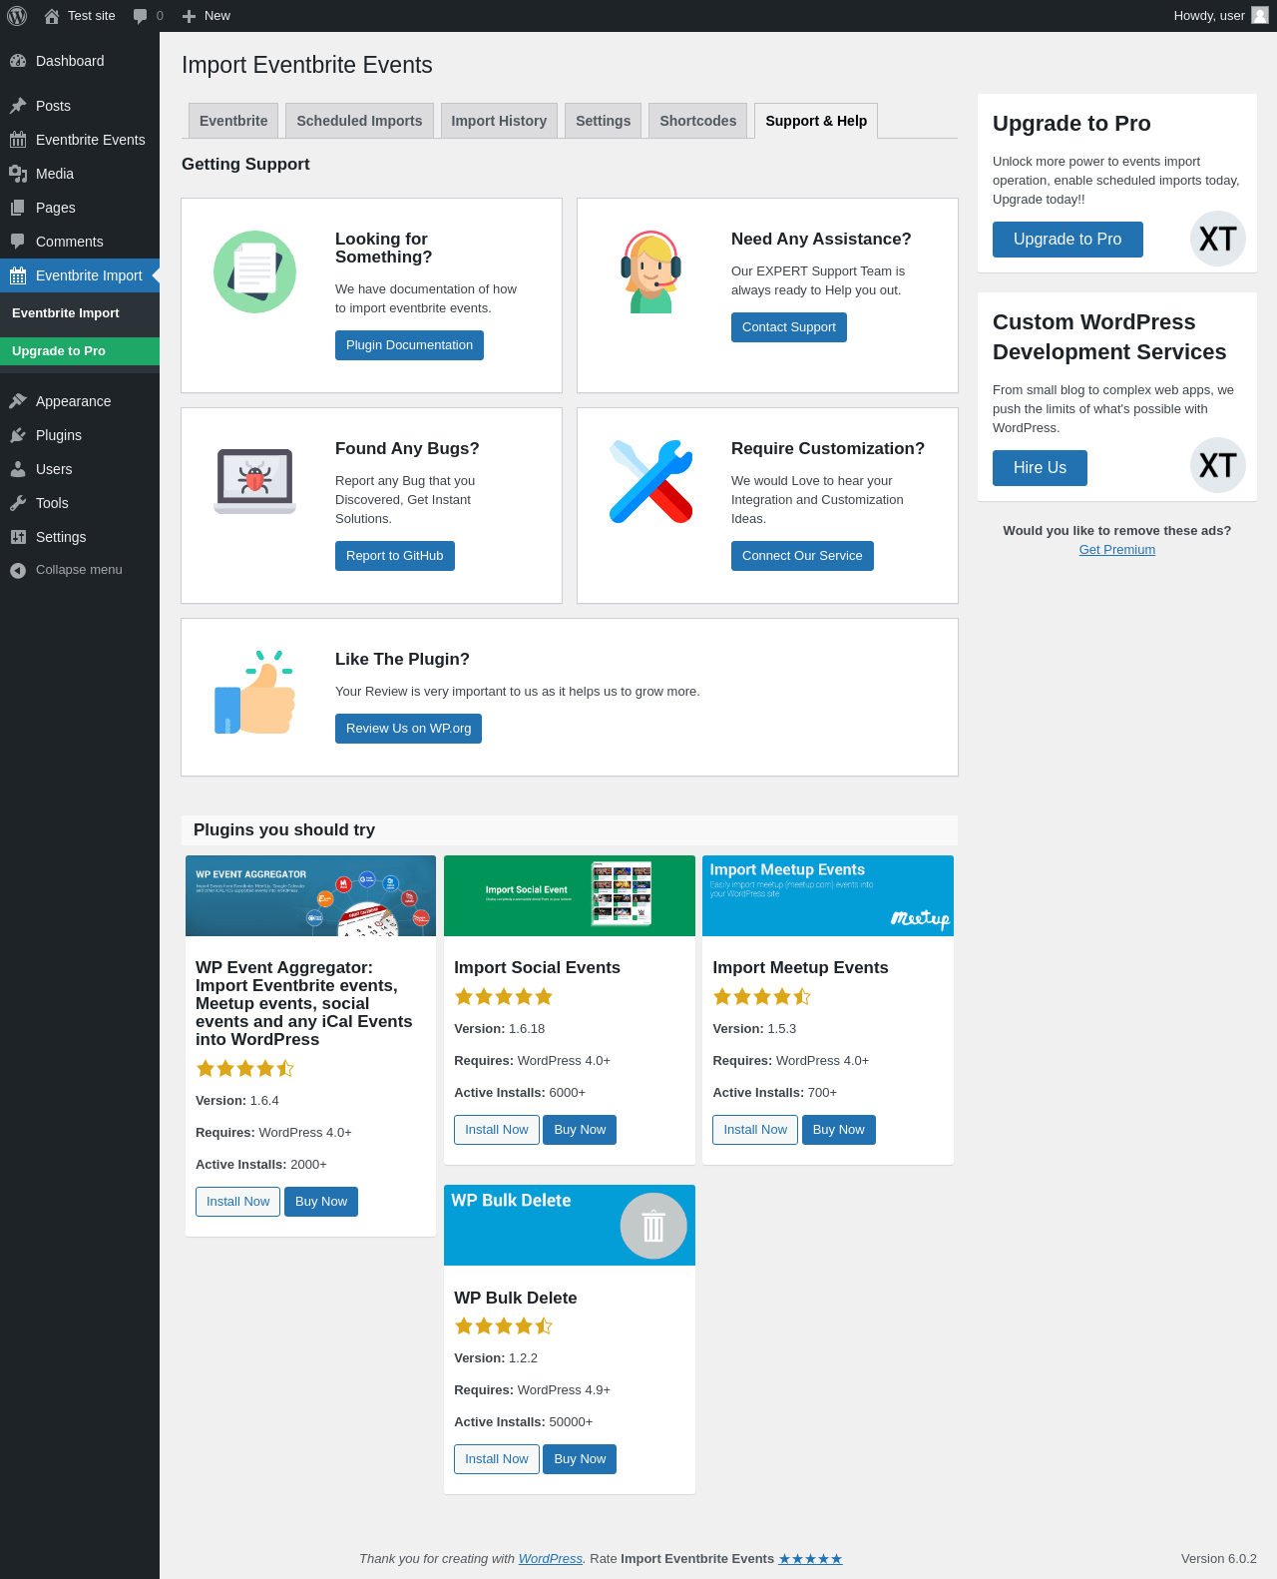Click the blue Upgrade to Pro button
The height and width of the screenshot is (1579, 1277).
click(1067, 240)
